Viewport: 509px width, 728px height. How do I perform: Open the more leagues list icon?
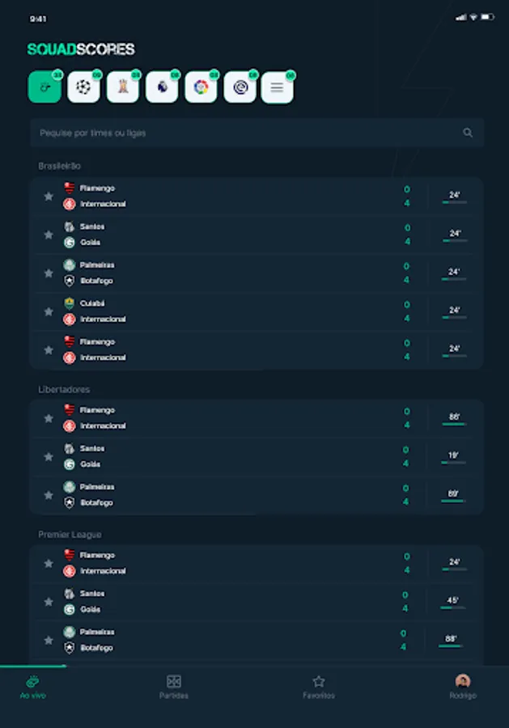pos(277,87)
